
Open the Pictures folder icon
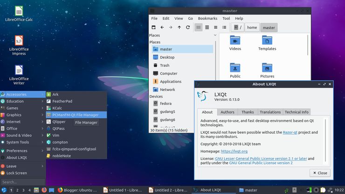267,68
